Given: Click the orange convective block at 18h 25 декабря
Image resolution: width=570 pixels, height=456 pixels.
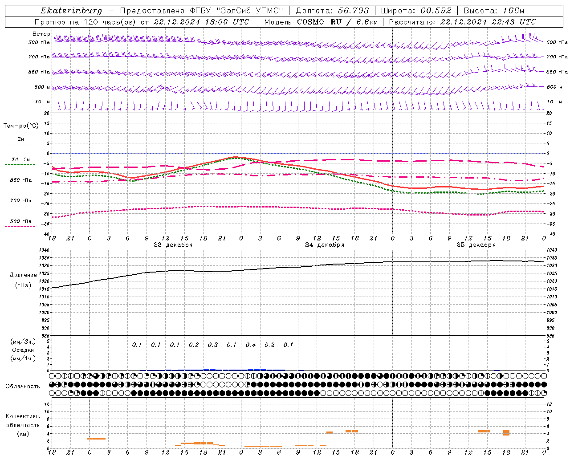Looking at the screenshot, I should pos(506,432).
